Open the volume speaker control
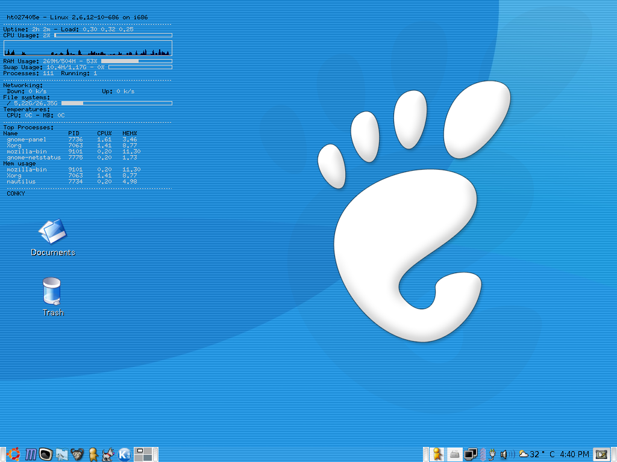 507,455
